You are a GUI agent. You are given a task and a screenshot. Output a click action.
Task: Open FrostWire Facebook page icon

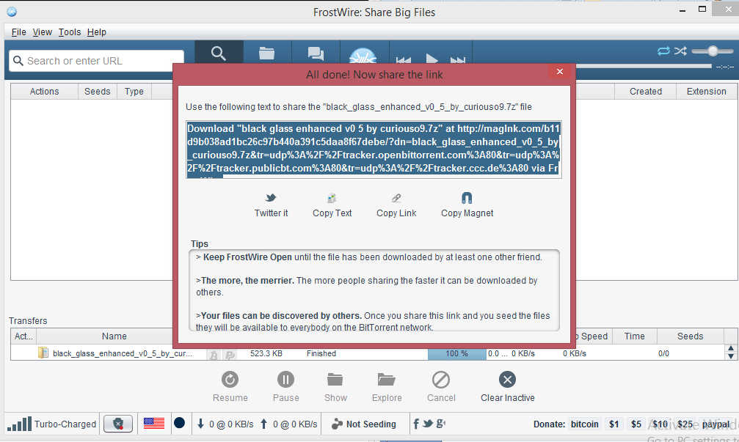pos(416,424)
